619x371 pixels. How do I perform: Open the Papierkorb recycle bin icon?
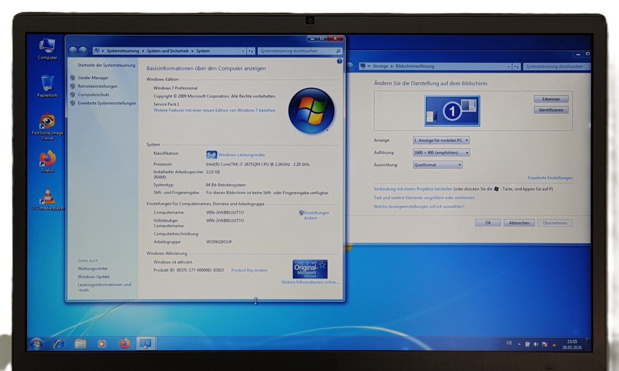tap(47, 86)
